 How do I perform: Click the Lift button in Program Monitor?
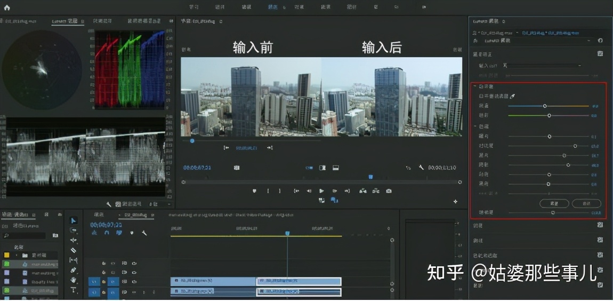(x=363, y=191)
